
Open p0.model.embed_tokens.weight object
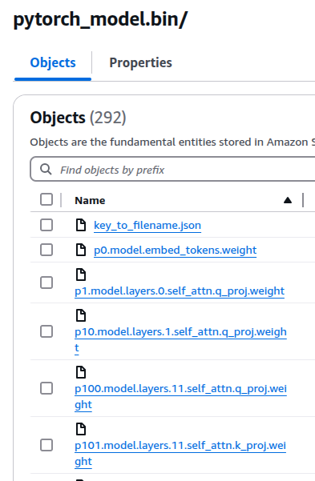pyautogui.click(x=176, y=251)
